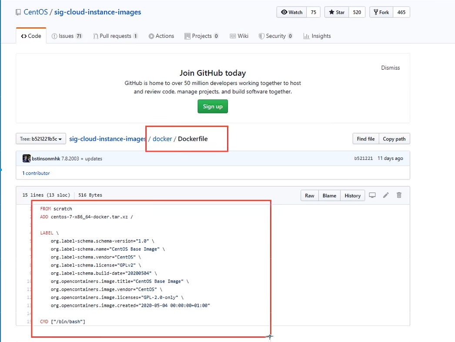Image resolution: width=455 pixels, height=342 pixels.
Task: Click sig-cloud-instance-images breadcrumb link
Action: [107, 139]
